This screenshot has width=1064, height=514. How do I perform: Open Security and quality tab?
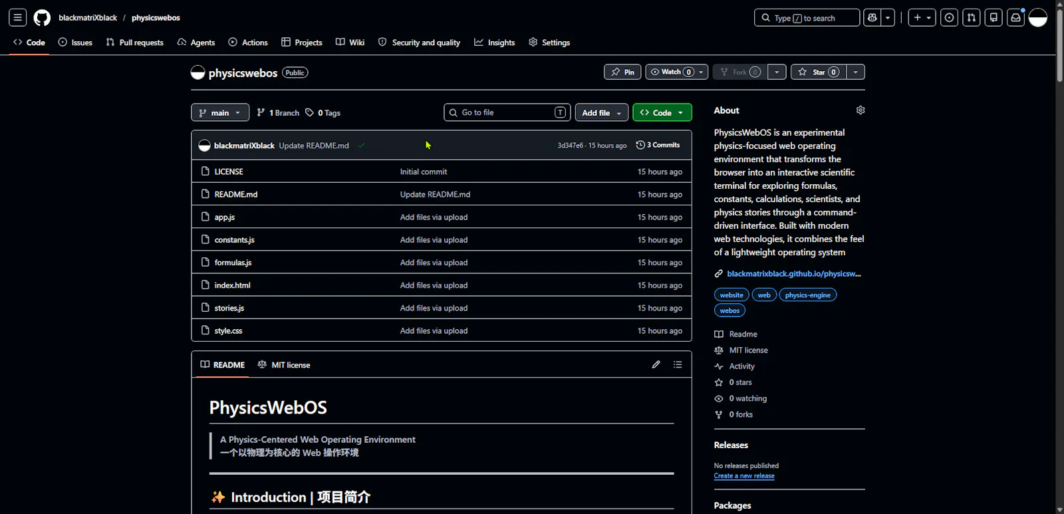pos(420,43)
